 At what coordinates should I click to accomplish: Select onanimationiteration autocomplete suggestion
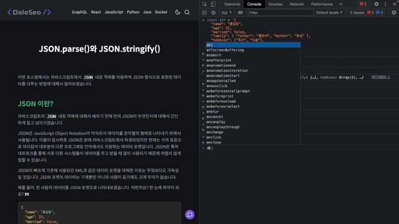click(x=253, y=70)
